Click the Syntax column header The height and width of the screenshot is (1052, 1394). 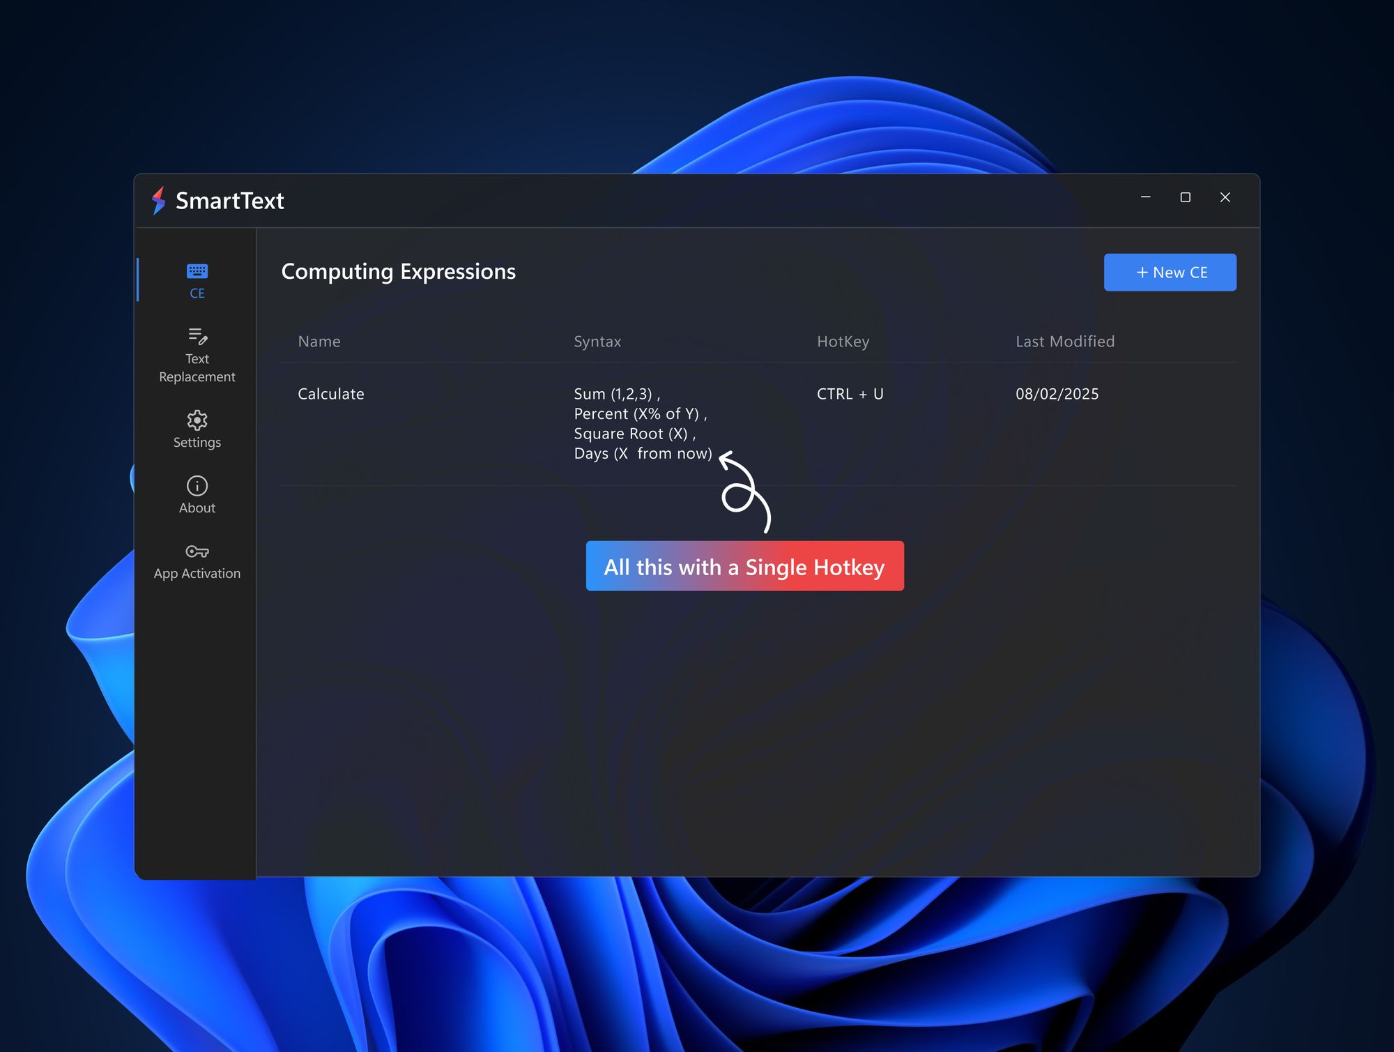pyautogui.click(x=597, y=341)
